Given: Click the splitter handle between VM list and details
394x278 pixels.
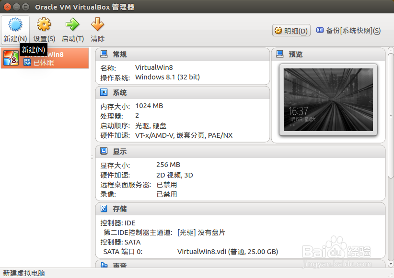Looking at the screenshot, I should coord(92,157).
